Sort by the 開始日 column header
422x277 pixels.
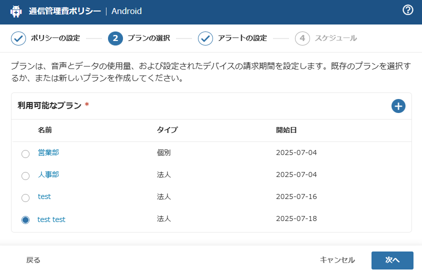click(286, 130)
